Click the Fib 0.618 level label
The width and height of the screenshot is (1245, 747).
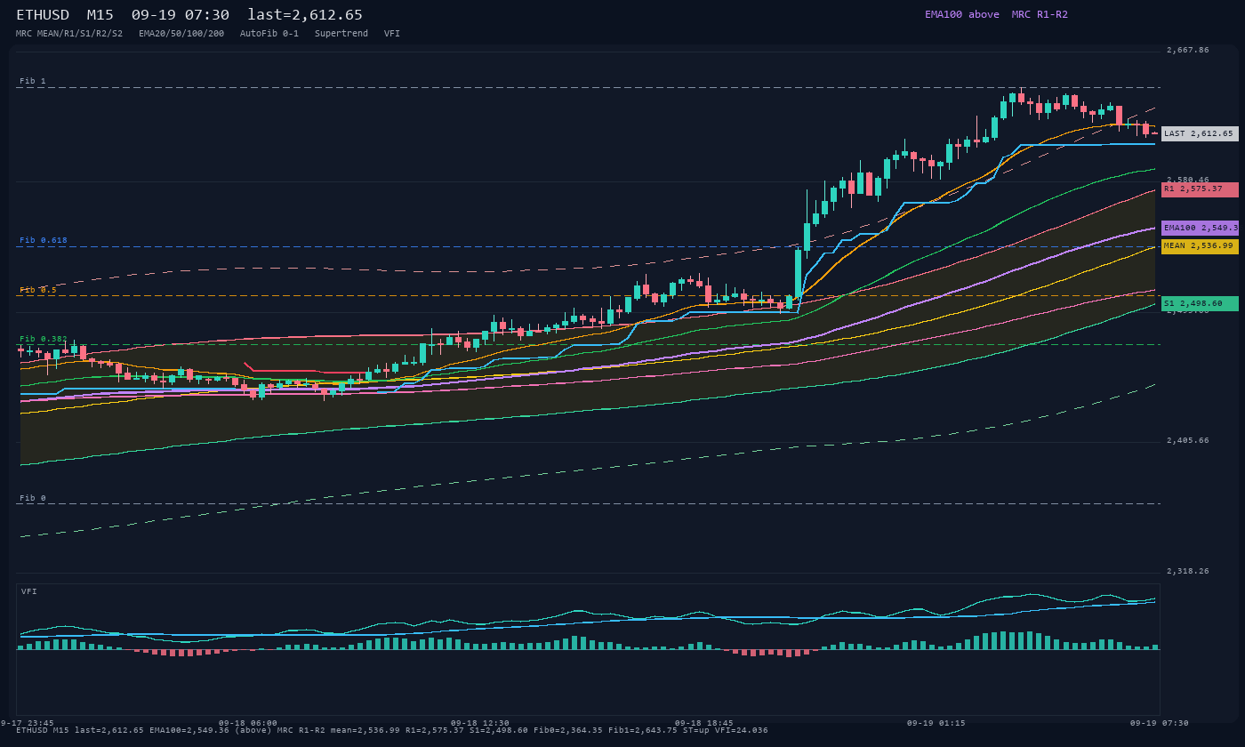[44, 240]
